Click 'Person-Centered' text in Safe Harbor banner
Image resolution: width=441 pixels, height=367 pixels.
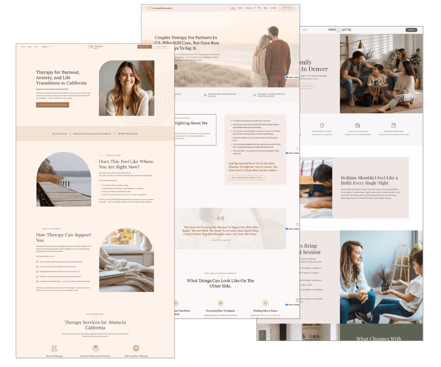pos(60,134)
